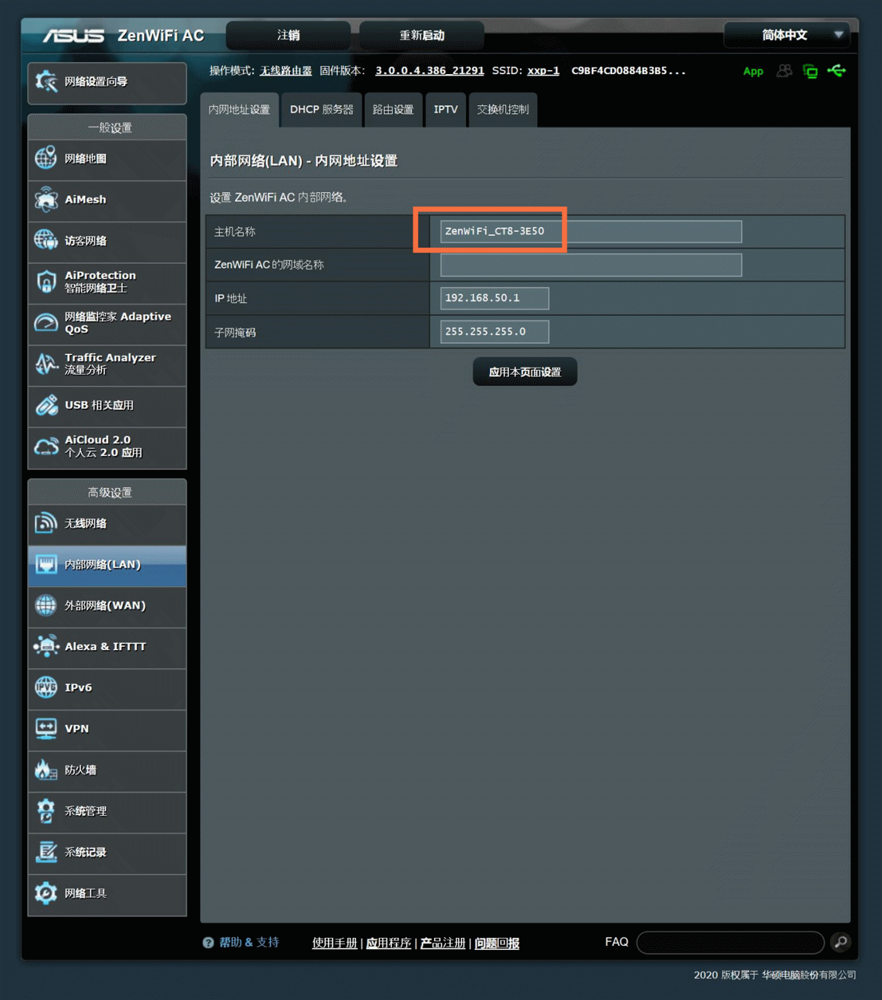
Task: Focus the 主机名称 host name field
Action: (x=591, y=231)
